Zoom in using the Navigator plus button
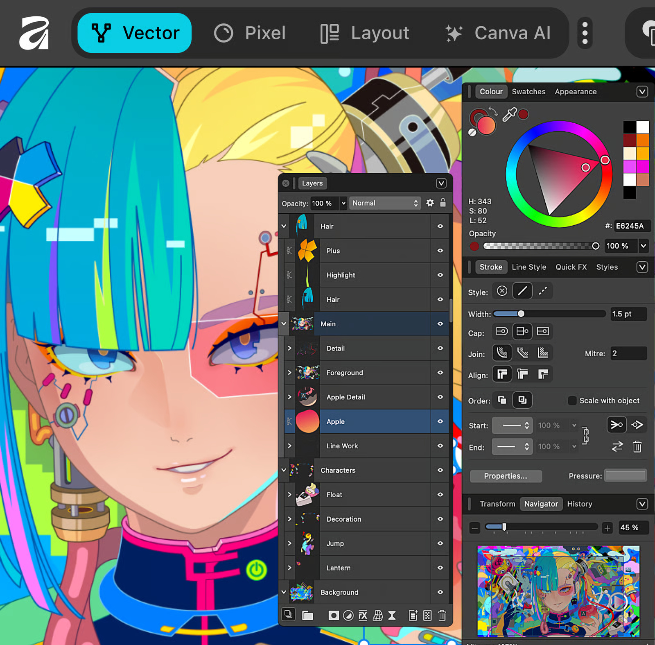 click(607, 528)
